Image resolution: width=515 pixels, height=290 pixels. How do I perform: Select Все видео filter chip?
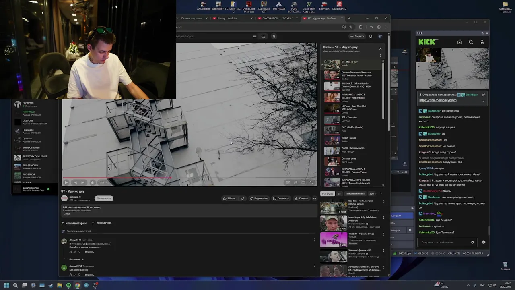pyautogui.click(x=328, y=193)
